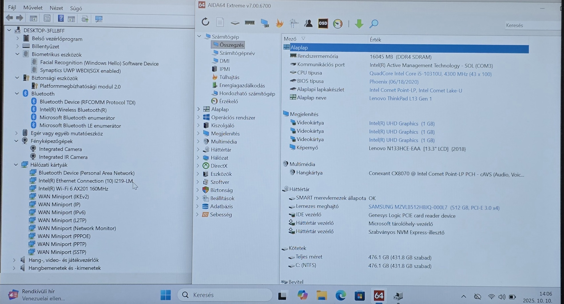The image size is (564, 304).
Task: Open the Művelet menu
Action: 33,8
